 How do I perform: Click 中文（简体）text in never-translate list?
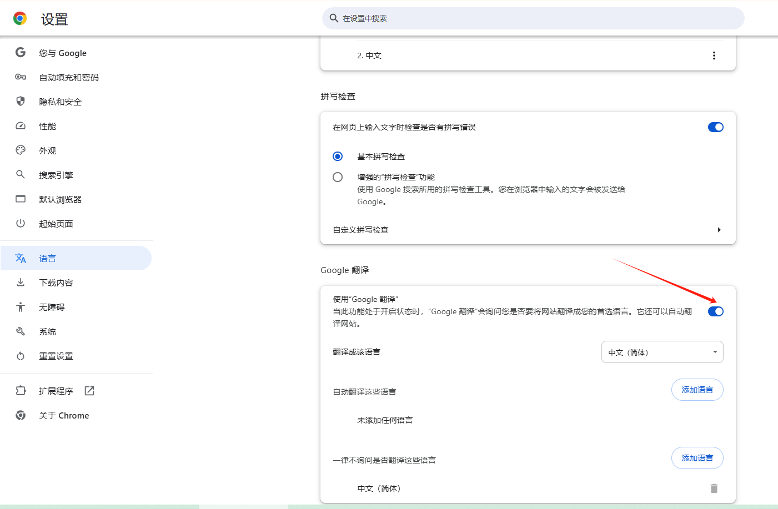(x=379, y=488)
